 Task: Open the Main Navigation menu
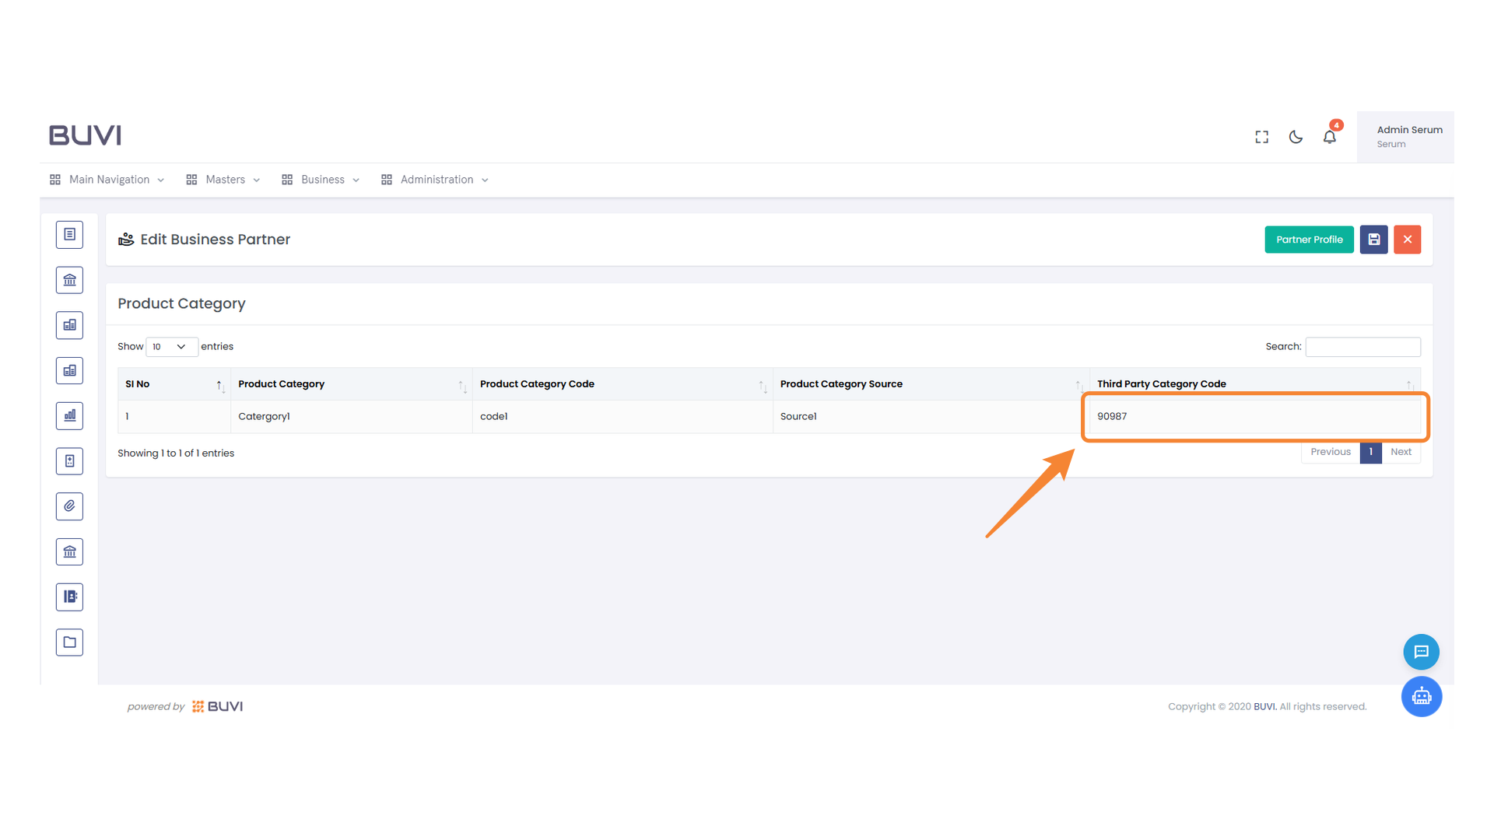click(x=108, y=180)
